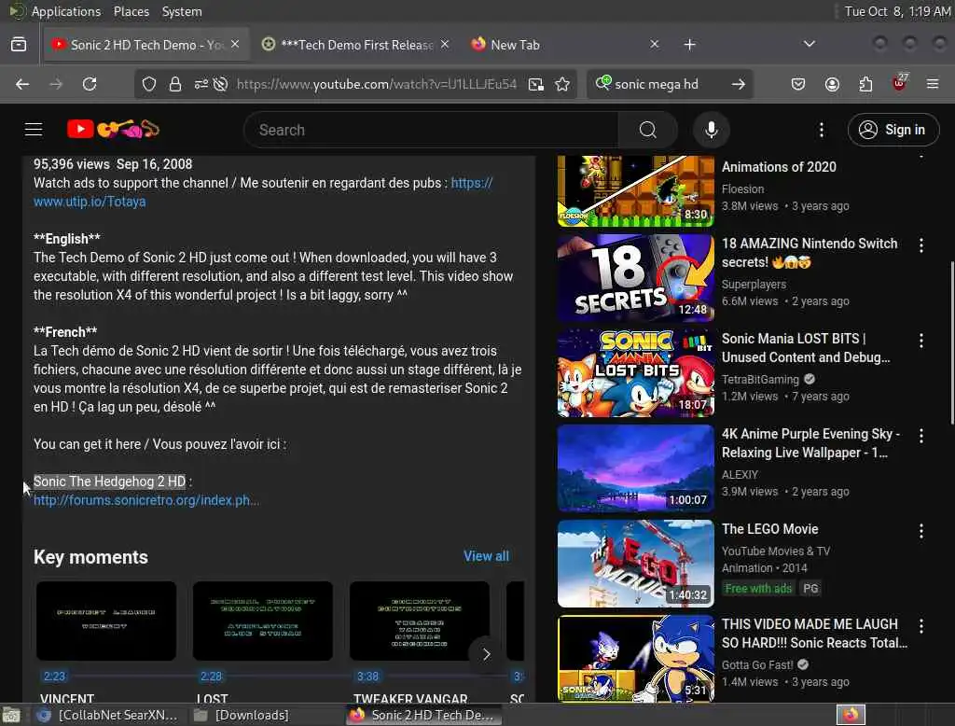Open THIS VIDEO MADE ME LAUGH video
Viewport: 955px width, 726px height.
click(x=635, y=658)
